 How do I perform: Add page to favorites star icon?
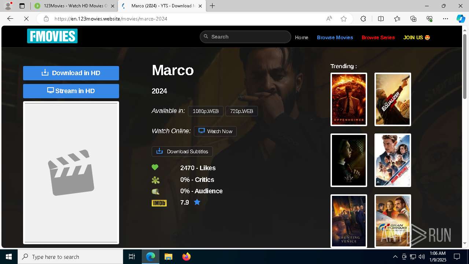344,19
